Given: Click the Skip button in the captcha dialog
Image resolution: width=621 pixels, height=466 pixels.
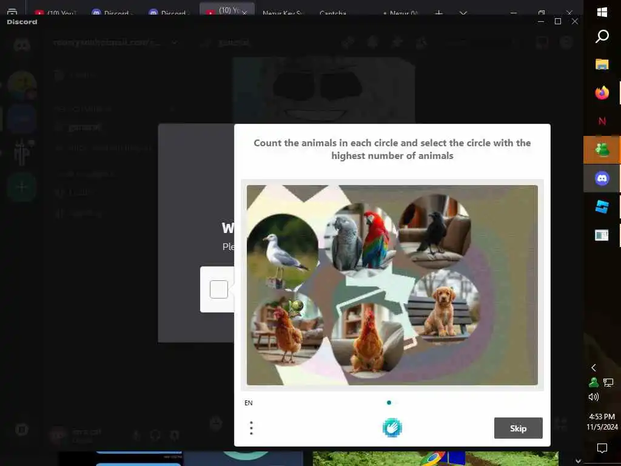Looking at the screenshot, I should coord(518,428).
